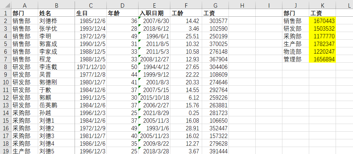
Task: Select the cell containing 郭富成
Action: pyautogui.click(x=57, y=44)
